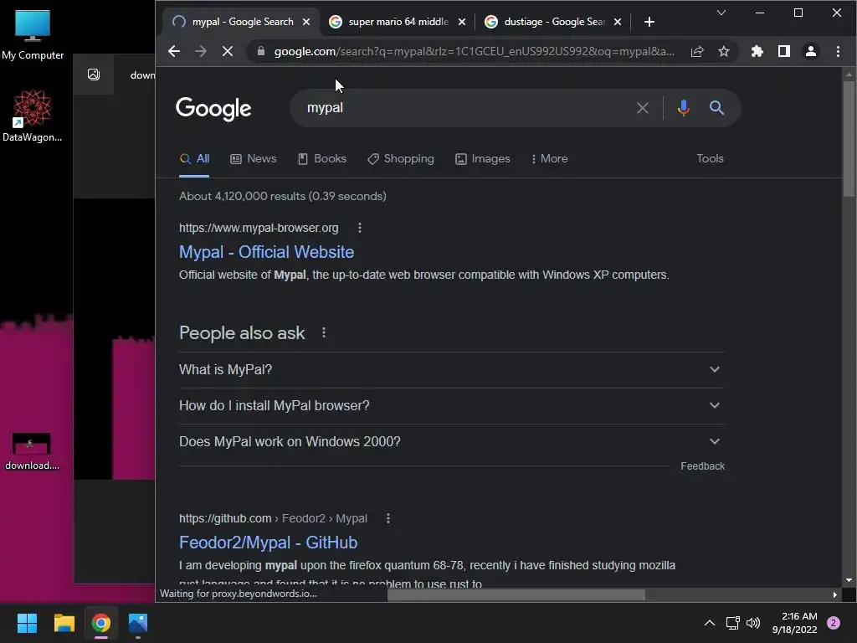Stop loading the page
Image resolution: width=857 pixels, height=643 pixels.
[x=228, y=51]
